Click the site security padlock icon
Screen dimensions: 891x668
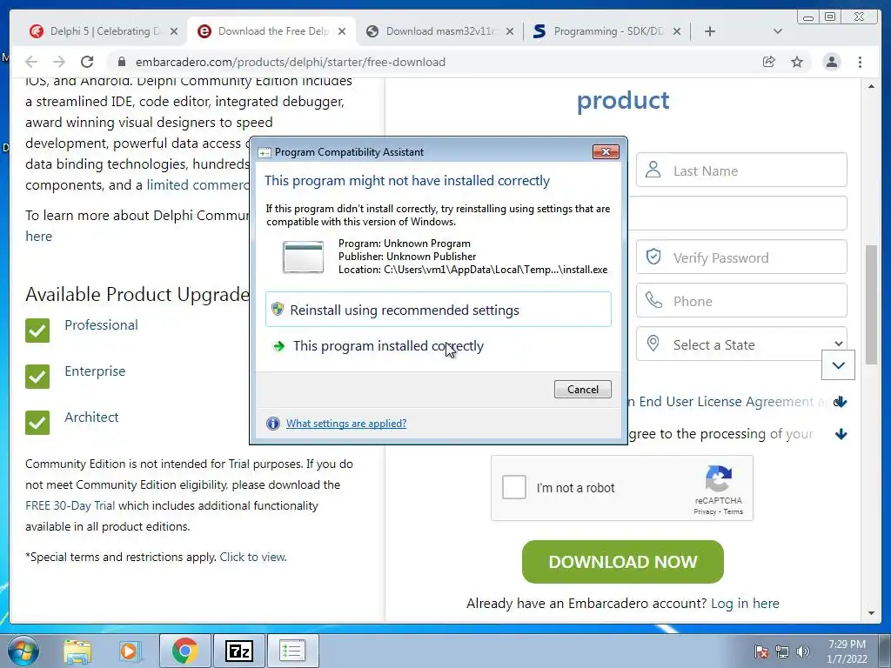121,62
